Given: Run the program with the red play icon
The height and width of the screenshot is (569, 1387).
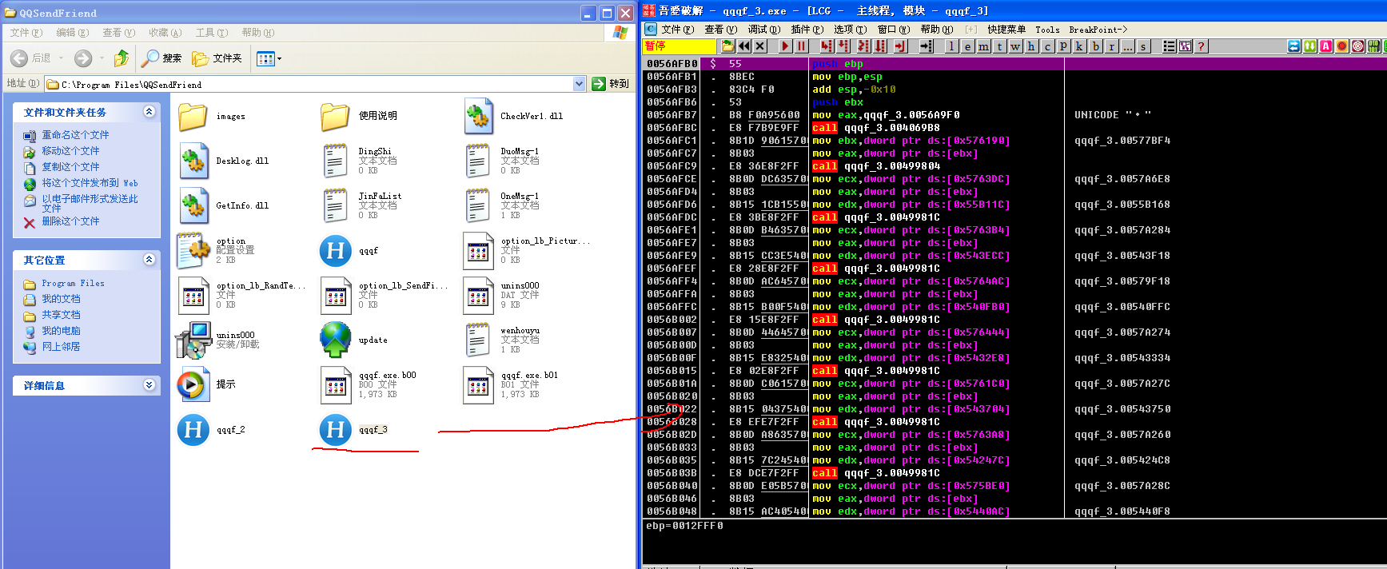Looking at the screenshot, I should coord(786,46).
